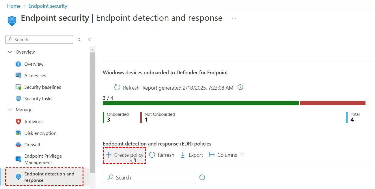
Task: Click the Antivirus shield icon
Action: 18,122
